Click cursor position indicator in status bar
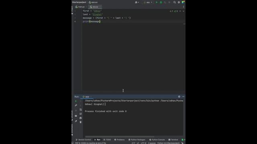Screen dimensions: 257x144 133,143
